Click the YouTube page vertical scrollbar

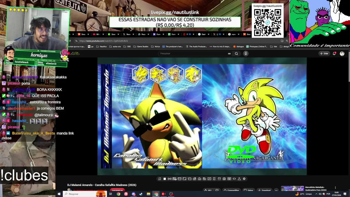pos(349,67)
